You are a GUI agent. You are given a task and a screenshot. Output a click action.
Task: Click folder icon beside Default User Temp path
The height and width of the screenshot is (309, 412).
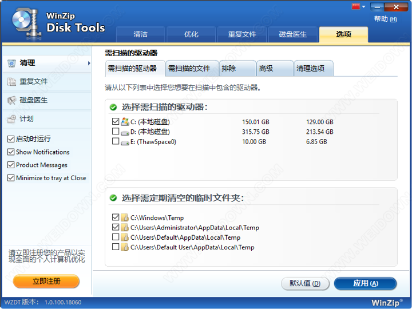[x=125, y=247]
